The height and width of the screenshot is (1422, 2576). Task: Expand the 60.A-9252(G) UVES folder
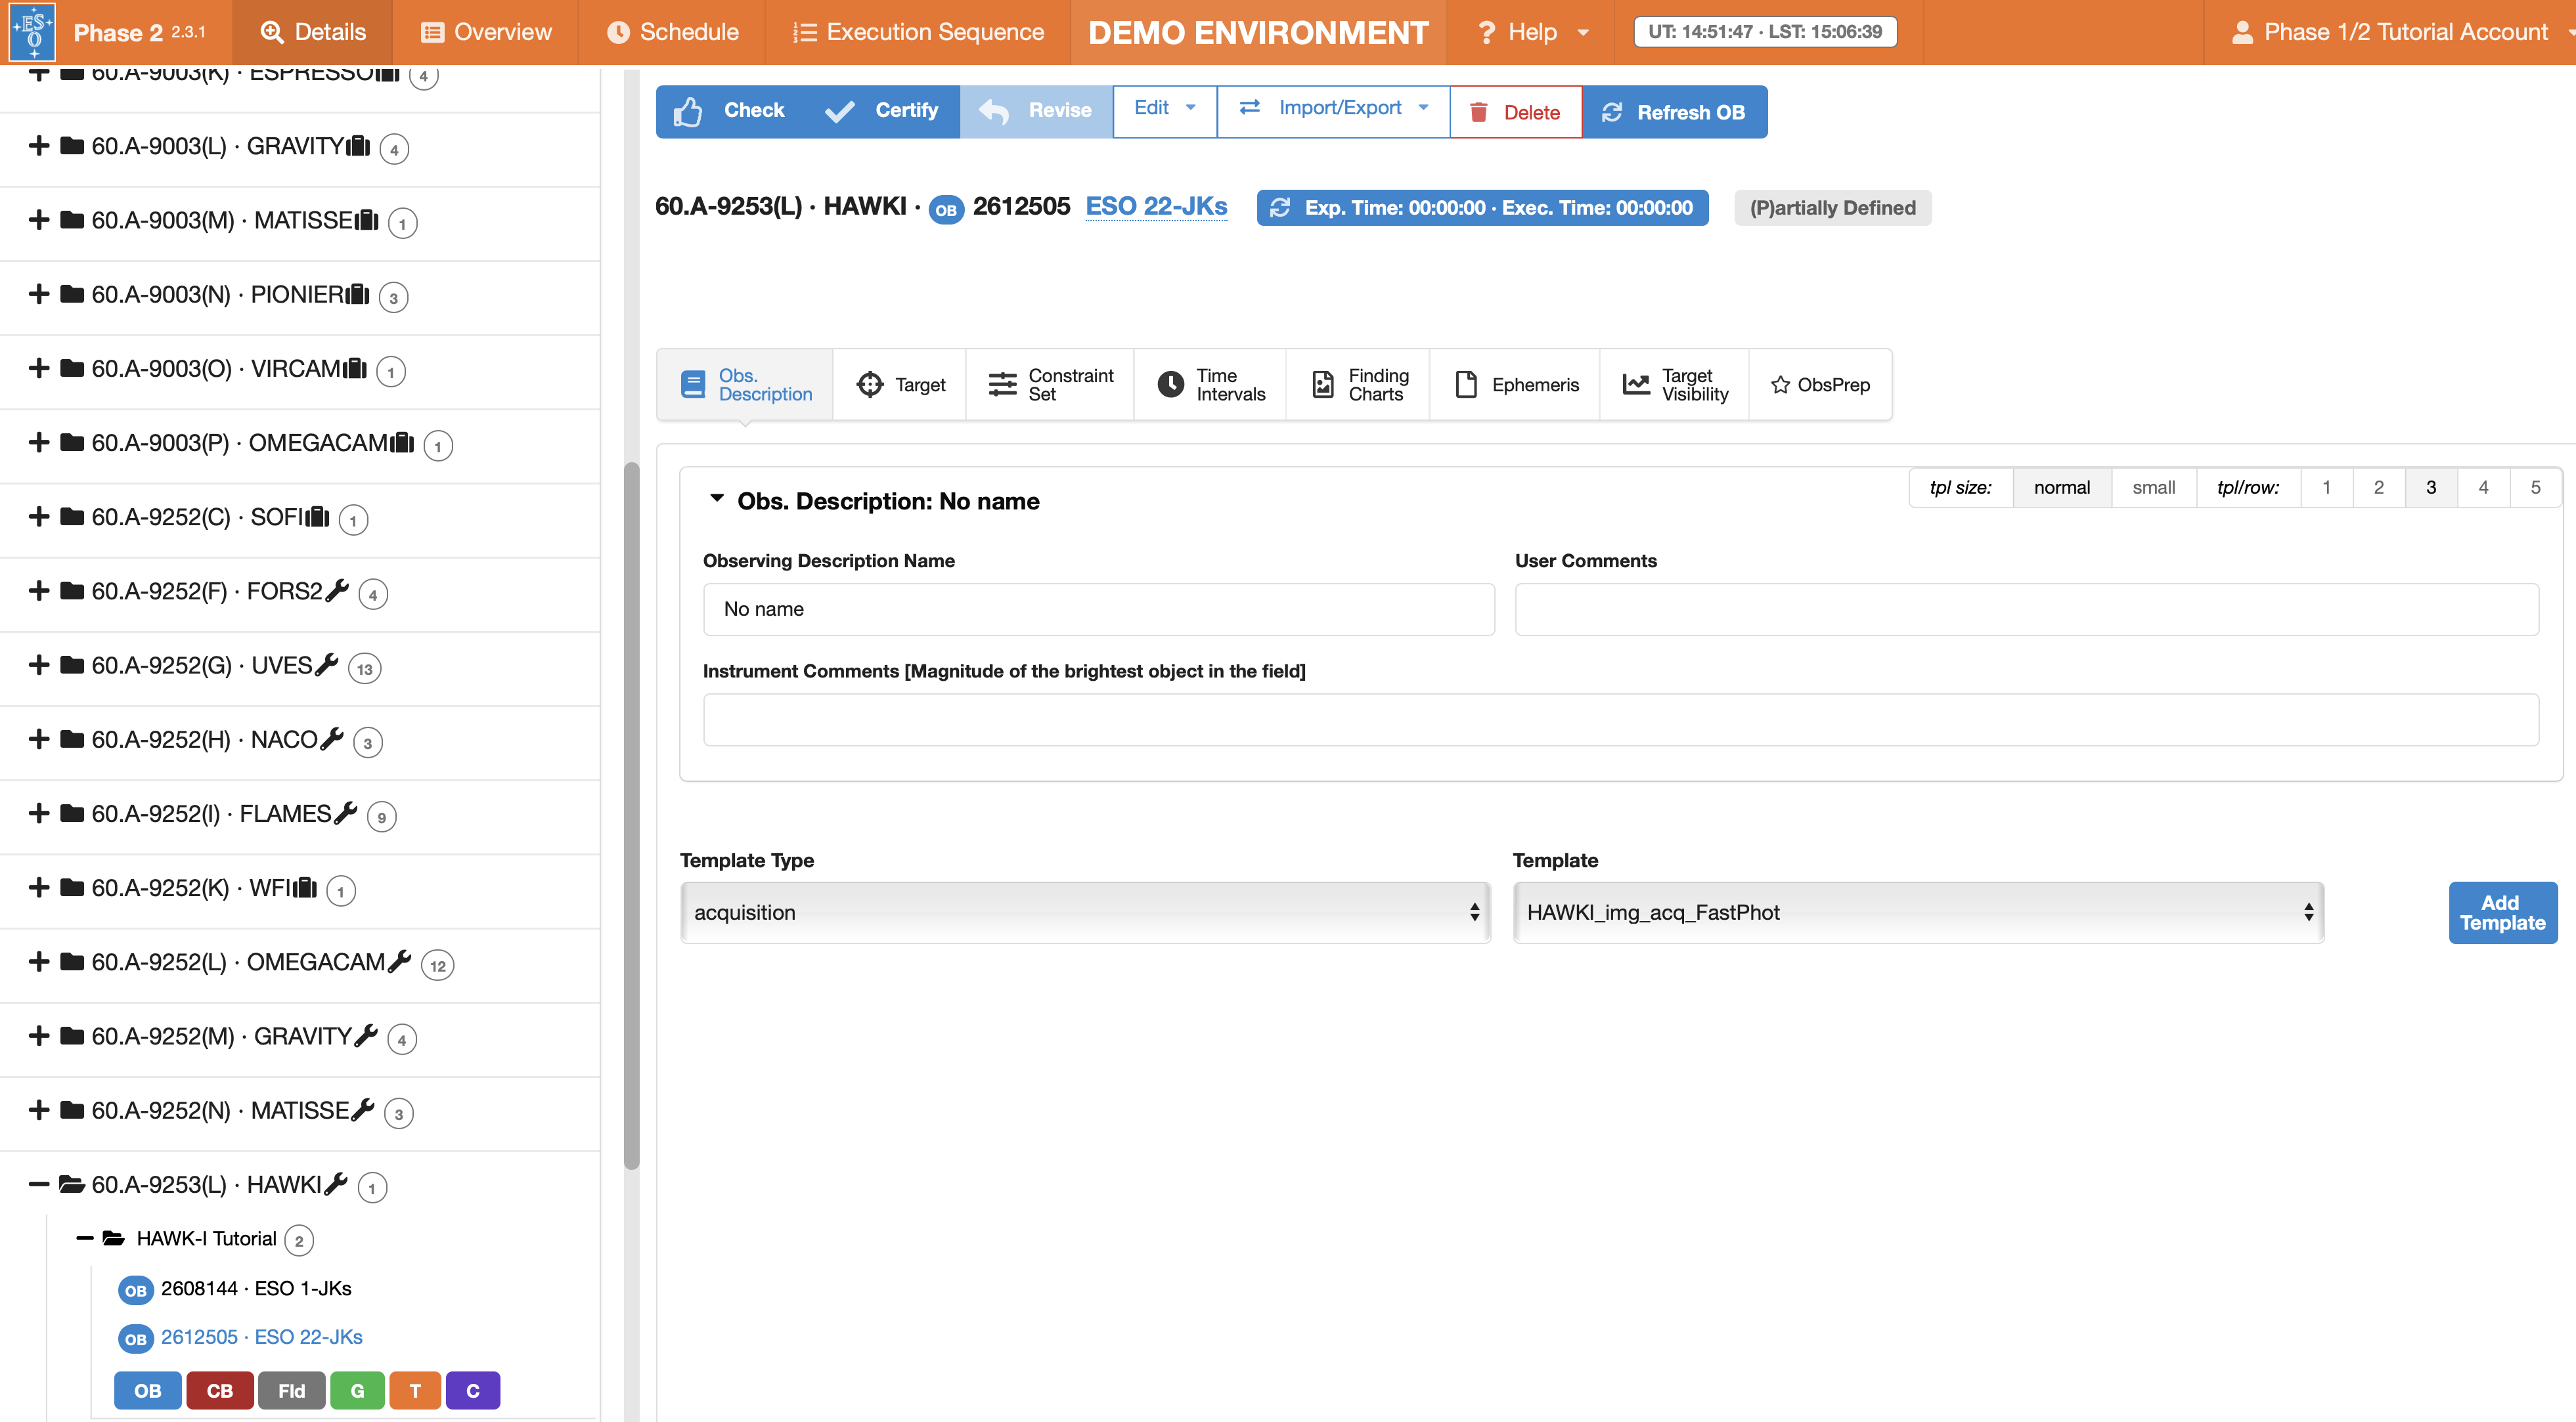(x=39, y=666)
